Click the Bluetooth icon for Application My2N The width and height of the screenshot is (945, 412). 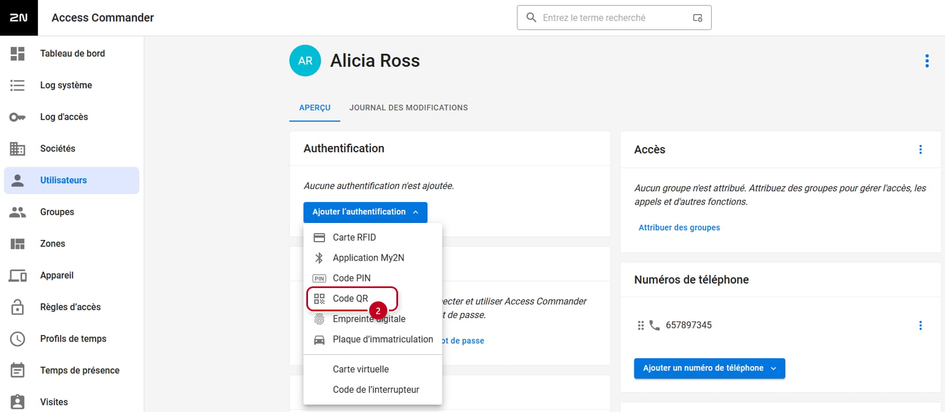tap(319, 258)
